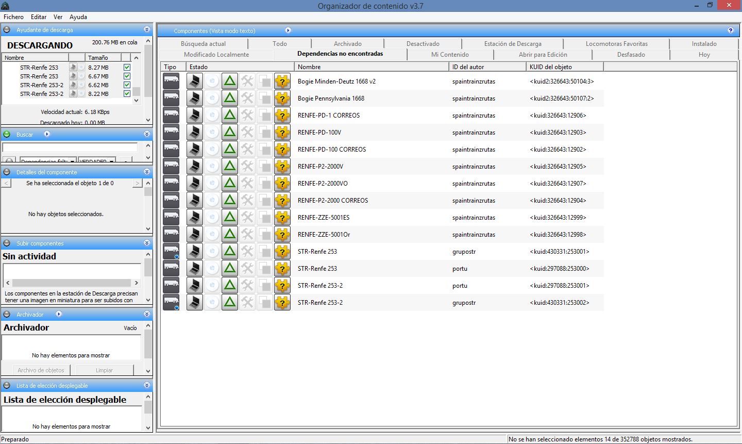Click the green triangle icon for Bogie Pennsylvania 1668
Screen dimensions: 742x444
point(230,98)
